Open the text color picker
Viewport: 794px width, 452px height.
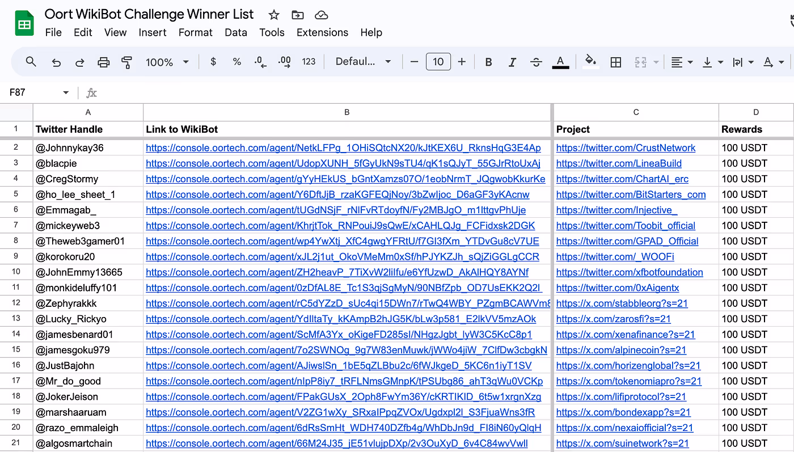point(560,62)
